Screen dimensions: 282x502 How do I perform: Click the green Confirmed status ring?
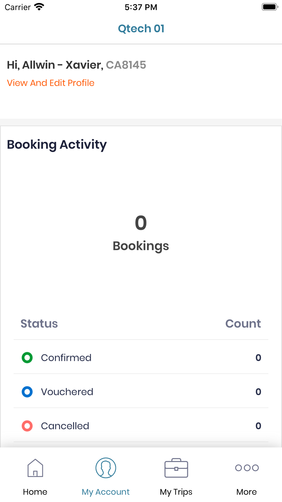(x=27, y=358)
